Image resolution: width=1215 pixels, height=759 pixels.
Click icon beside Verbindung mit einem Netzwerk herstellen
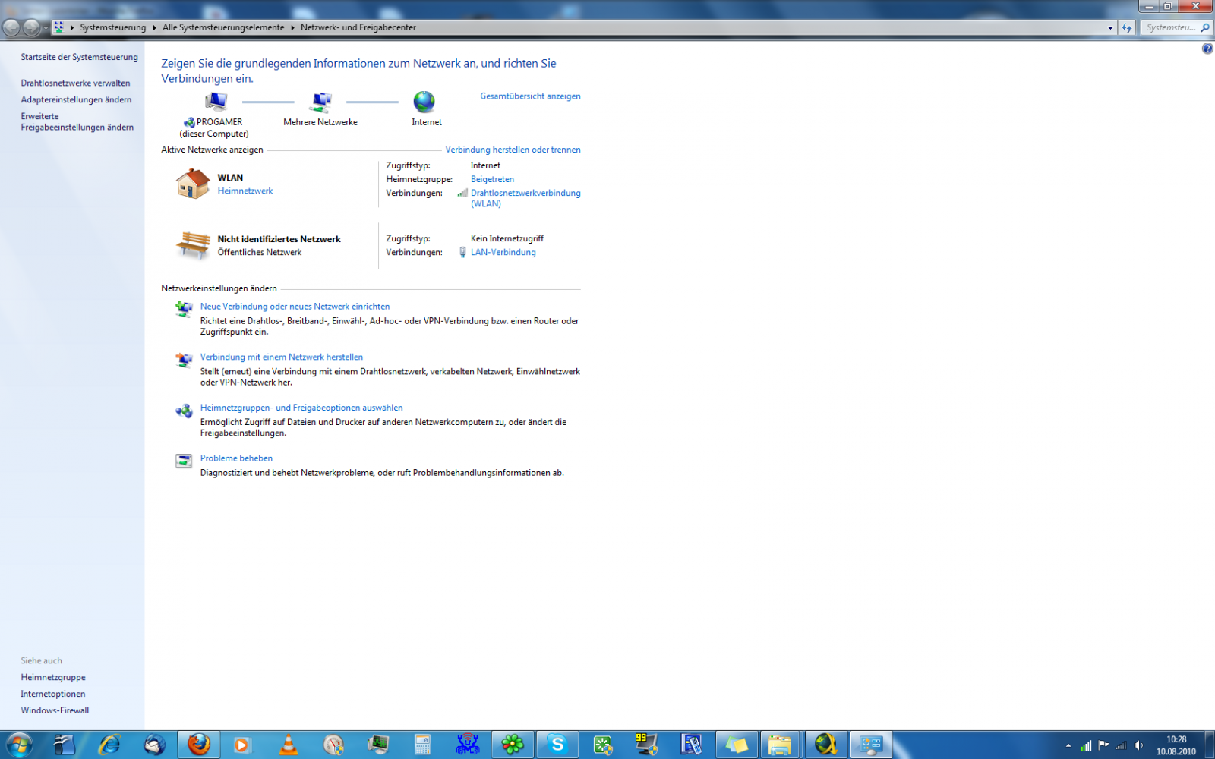[184, 359]
